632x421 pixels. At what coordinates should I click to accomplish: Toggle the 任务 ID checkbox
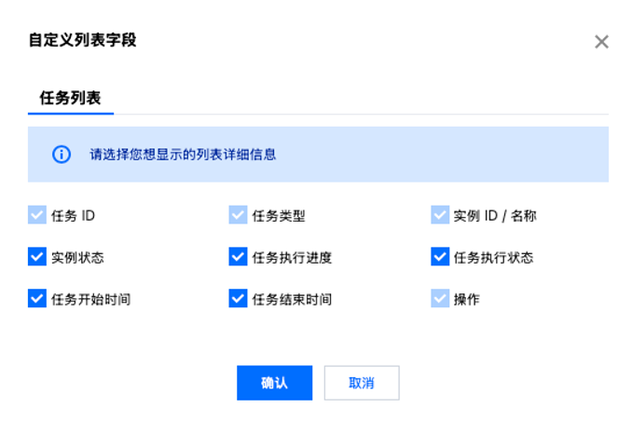(x=37, y=215)
